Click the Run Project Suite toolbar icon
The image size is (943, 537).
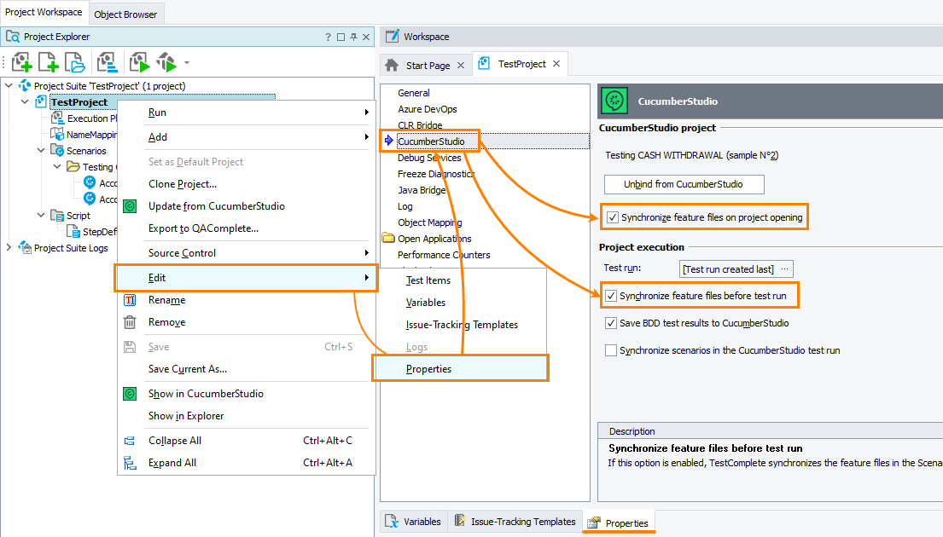[x=167, y=61]
